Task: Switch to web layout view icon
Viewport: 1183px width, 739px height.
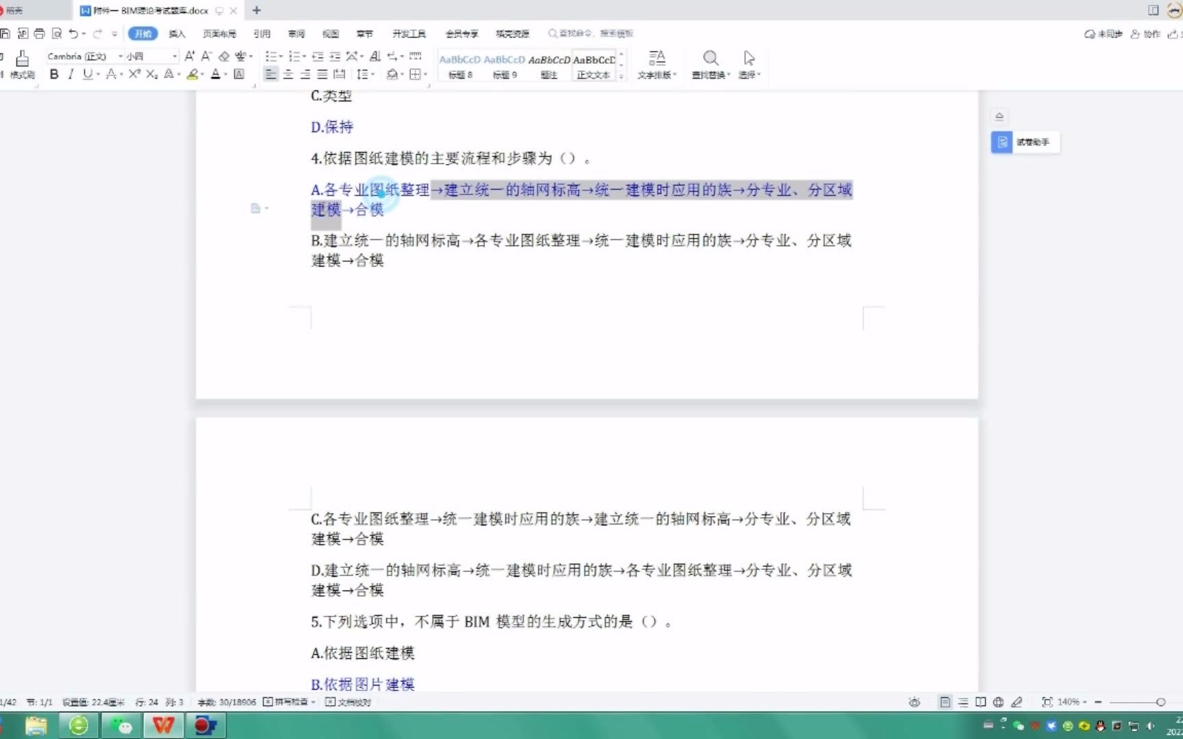Action: tap(998, 702)
